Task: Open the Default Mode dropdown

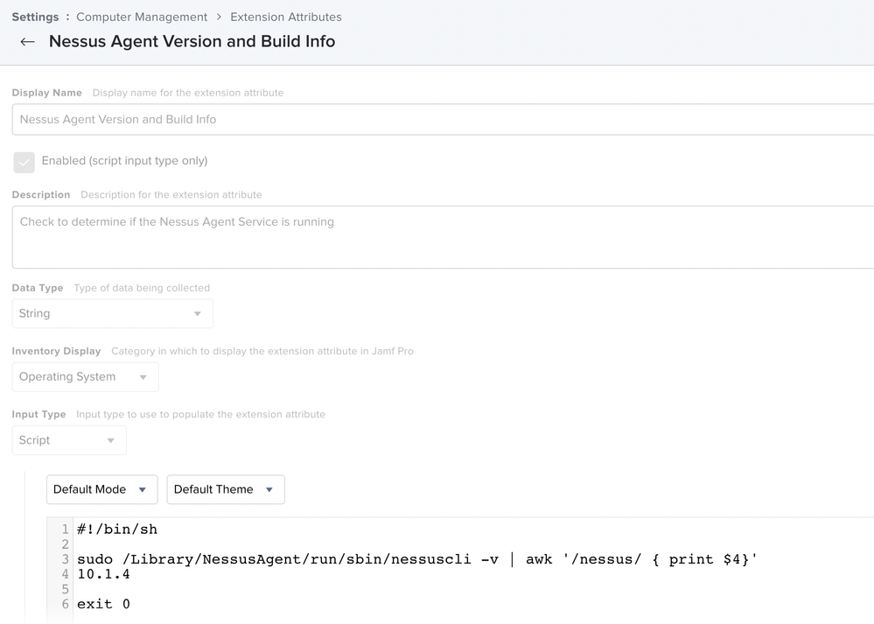Action: click(102, 489)
